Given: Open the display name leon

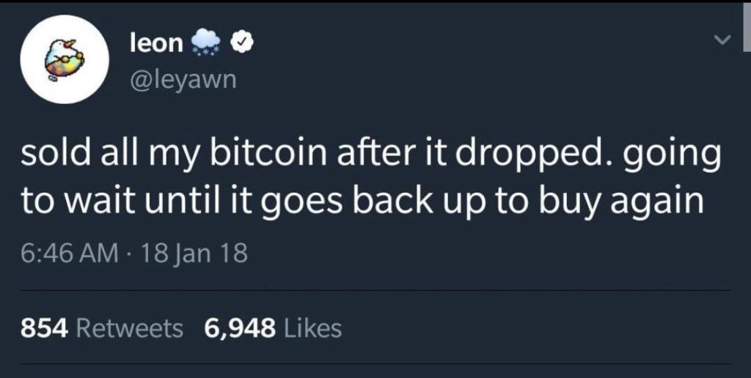Looking at the screenshot, I should tap(157, 44).
